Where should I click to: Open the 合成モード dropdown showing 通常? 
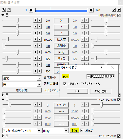pyautogui.click(x=22, y=78)
